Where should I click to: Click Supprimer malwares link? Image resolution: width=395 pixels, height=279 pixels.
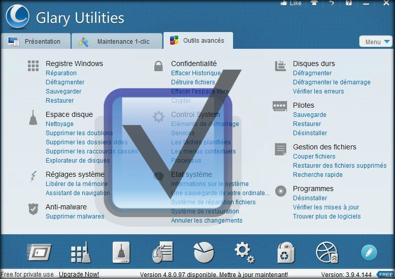pos(75,216)
